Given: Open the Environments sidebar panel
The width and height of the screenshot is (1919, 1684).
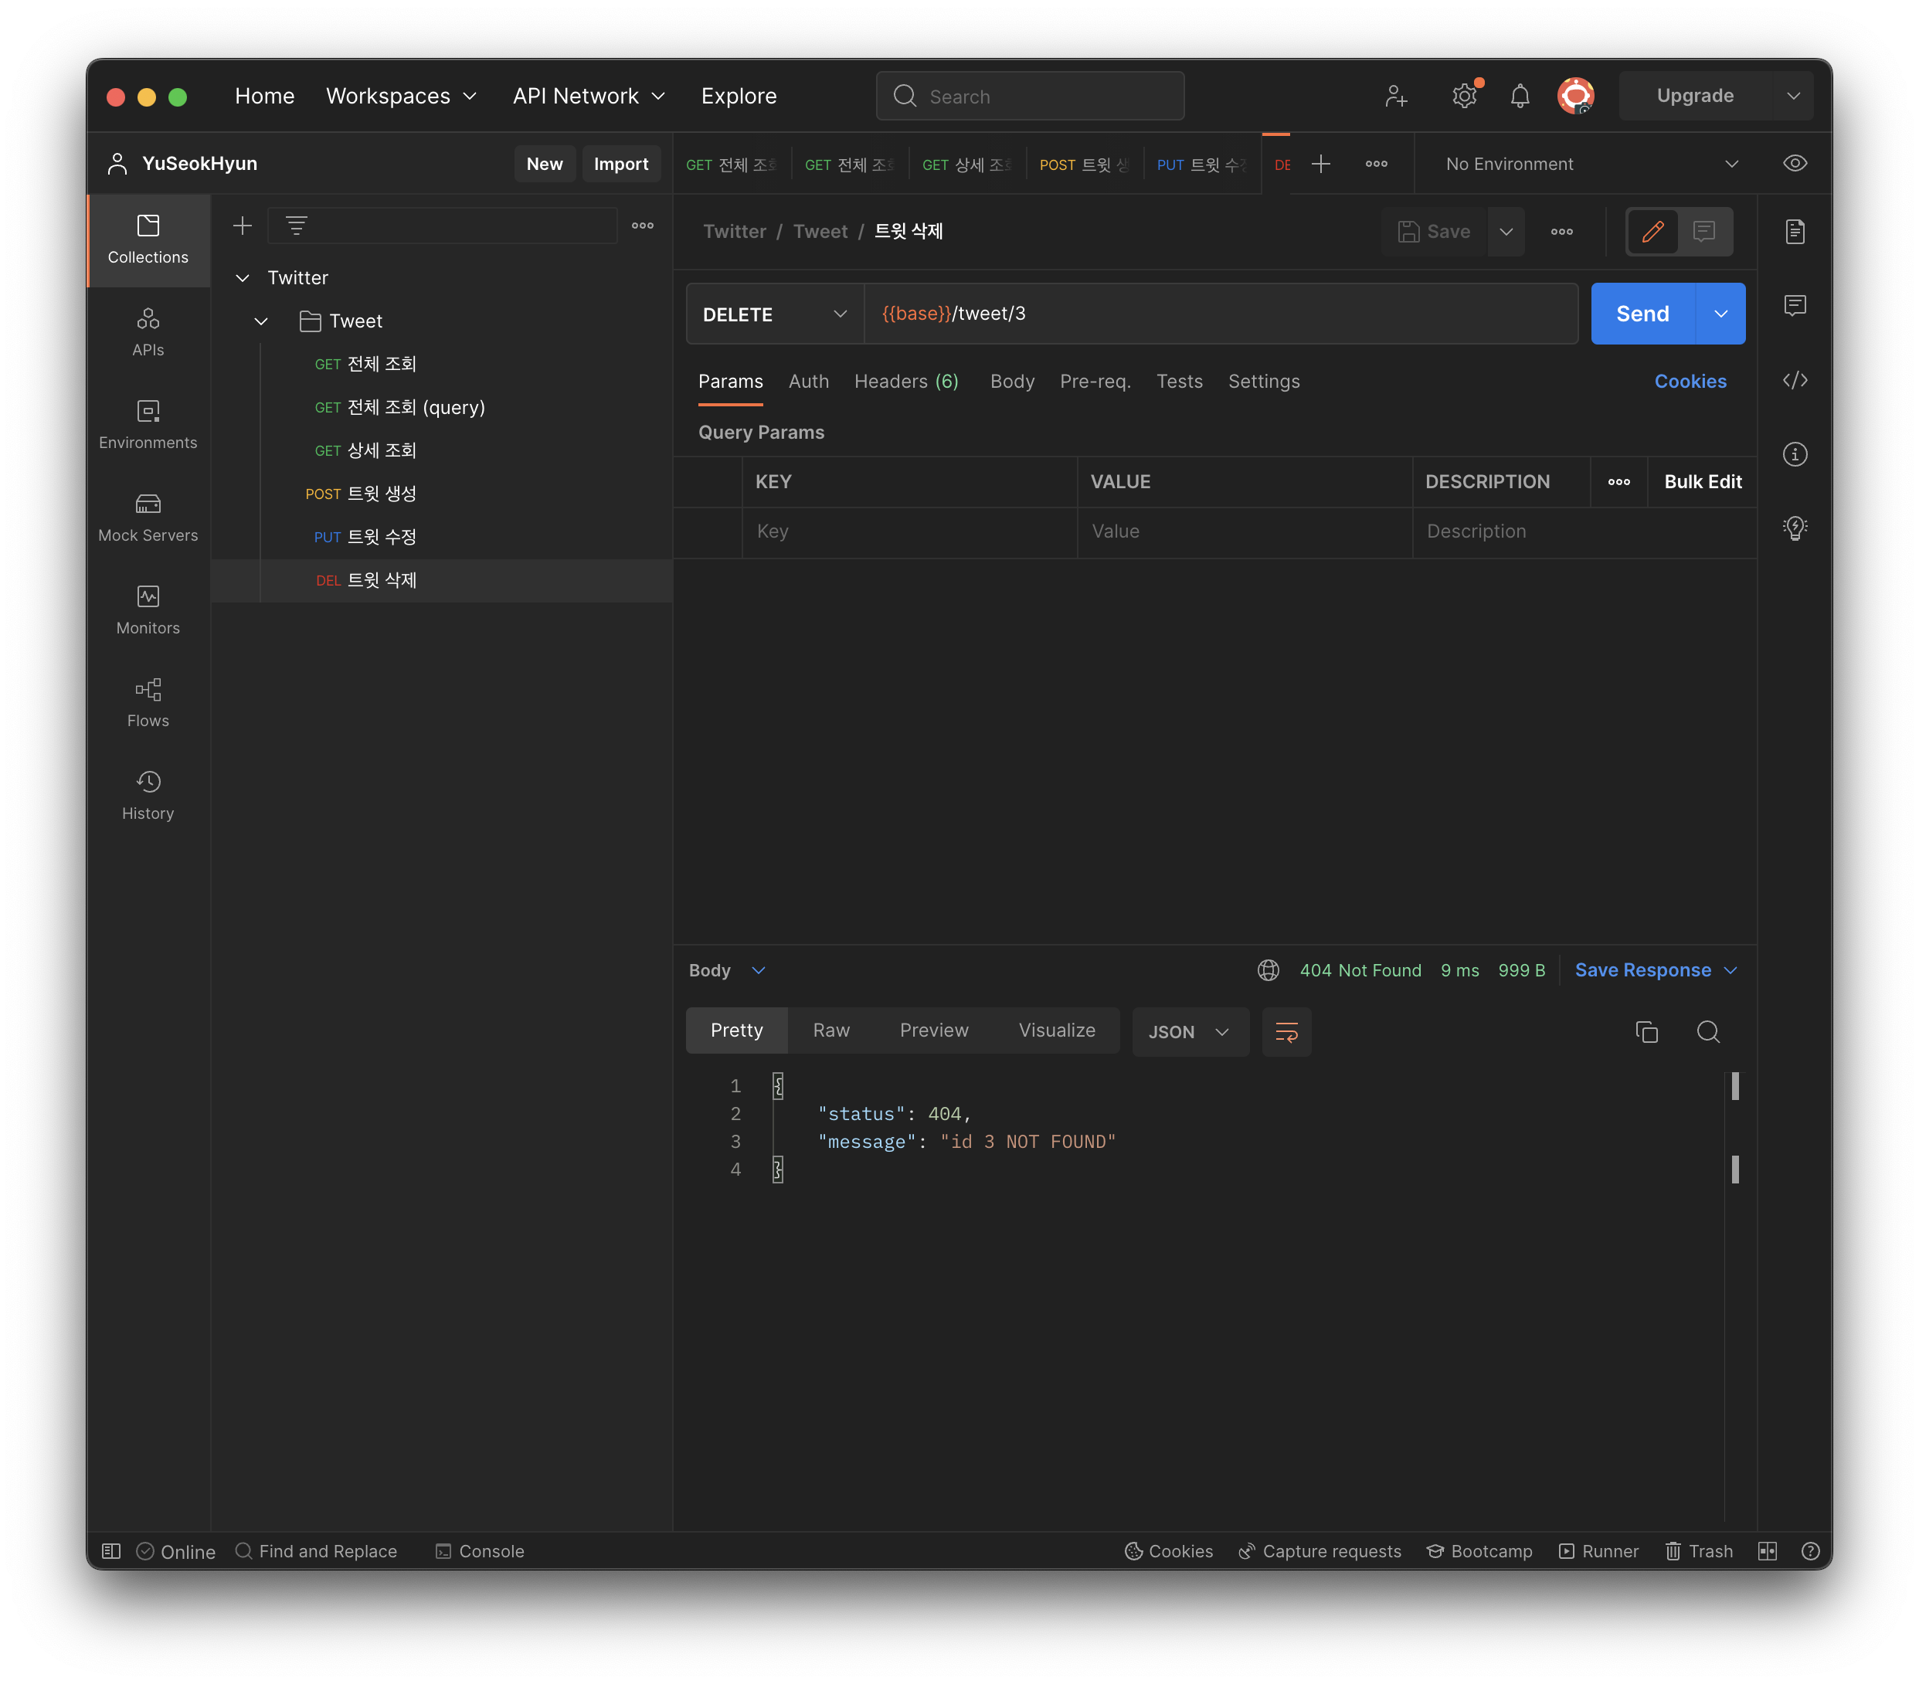Looking at the screenshot, I should 148,424.
